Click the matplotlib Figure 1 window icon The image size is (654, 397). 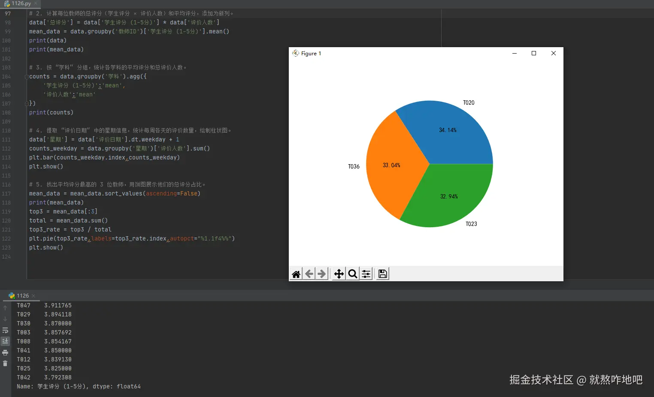296,53
